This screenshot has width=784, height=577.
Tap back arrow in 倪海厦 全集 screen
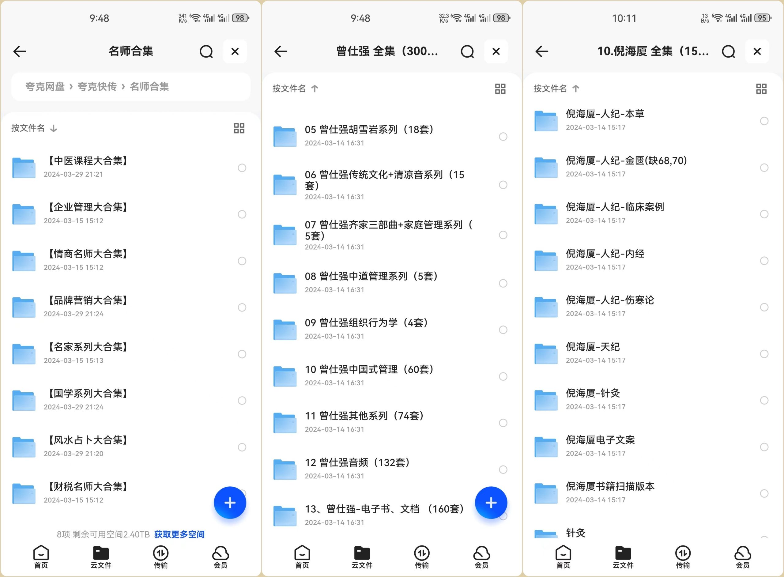coord(542,51)
